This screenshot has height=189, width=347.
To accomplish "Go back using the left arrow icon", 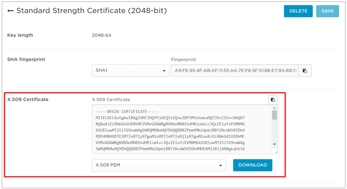I will (x=10, y=11).
